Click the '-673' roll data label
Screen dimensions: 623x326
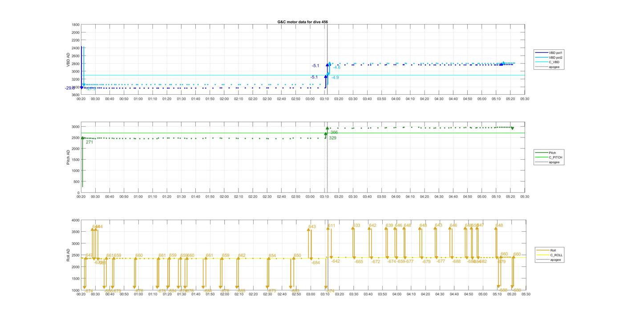(271, 291)
